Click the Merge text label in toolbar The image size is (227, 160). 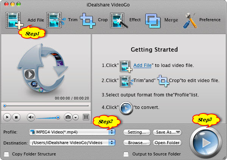171,20
